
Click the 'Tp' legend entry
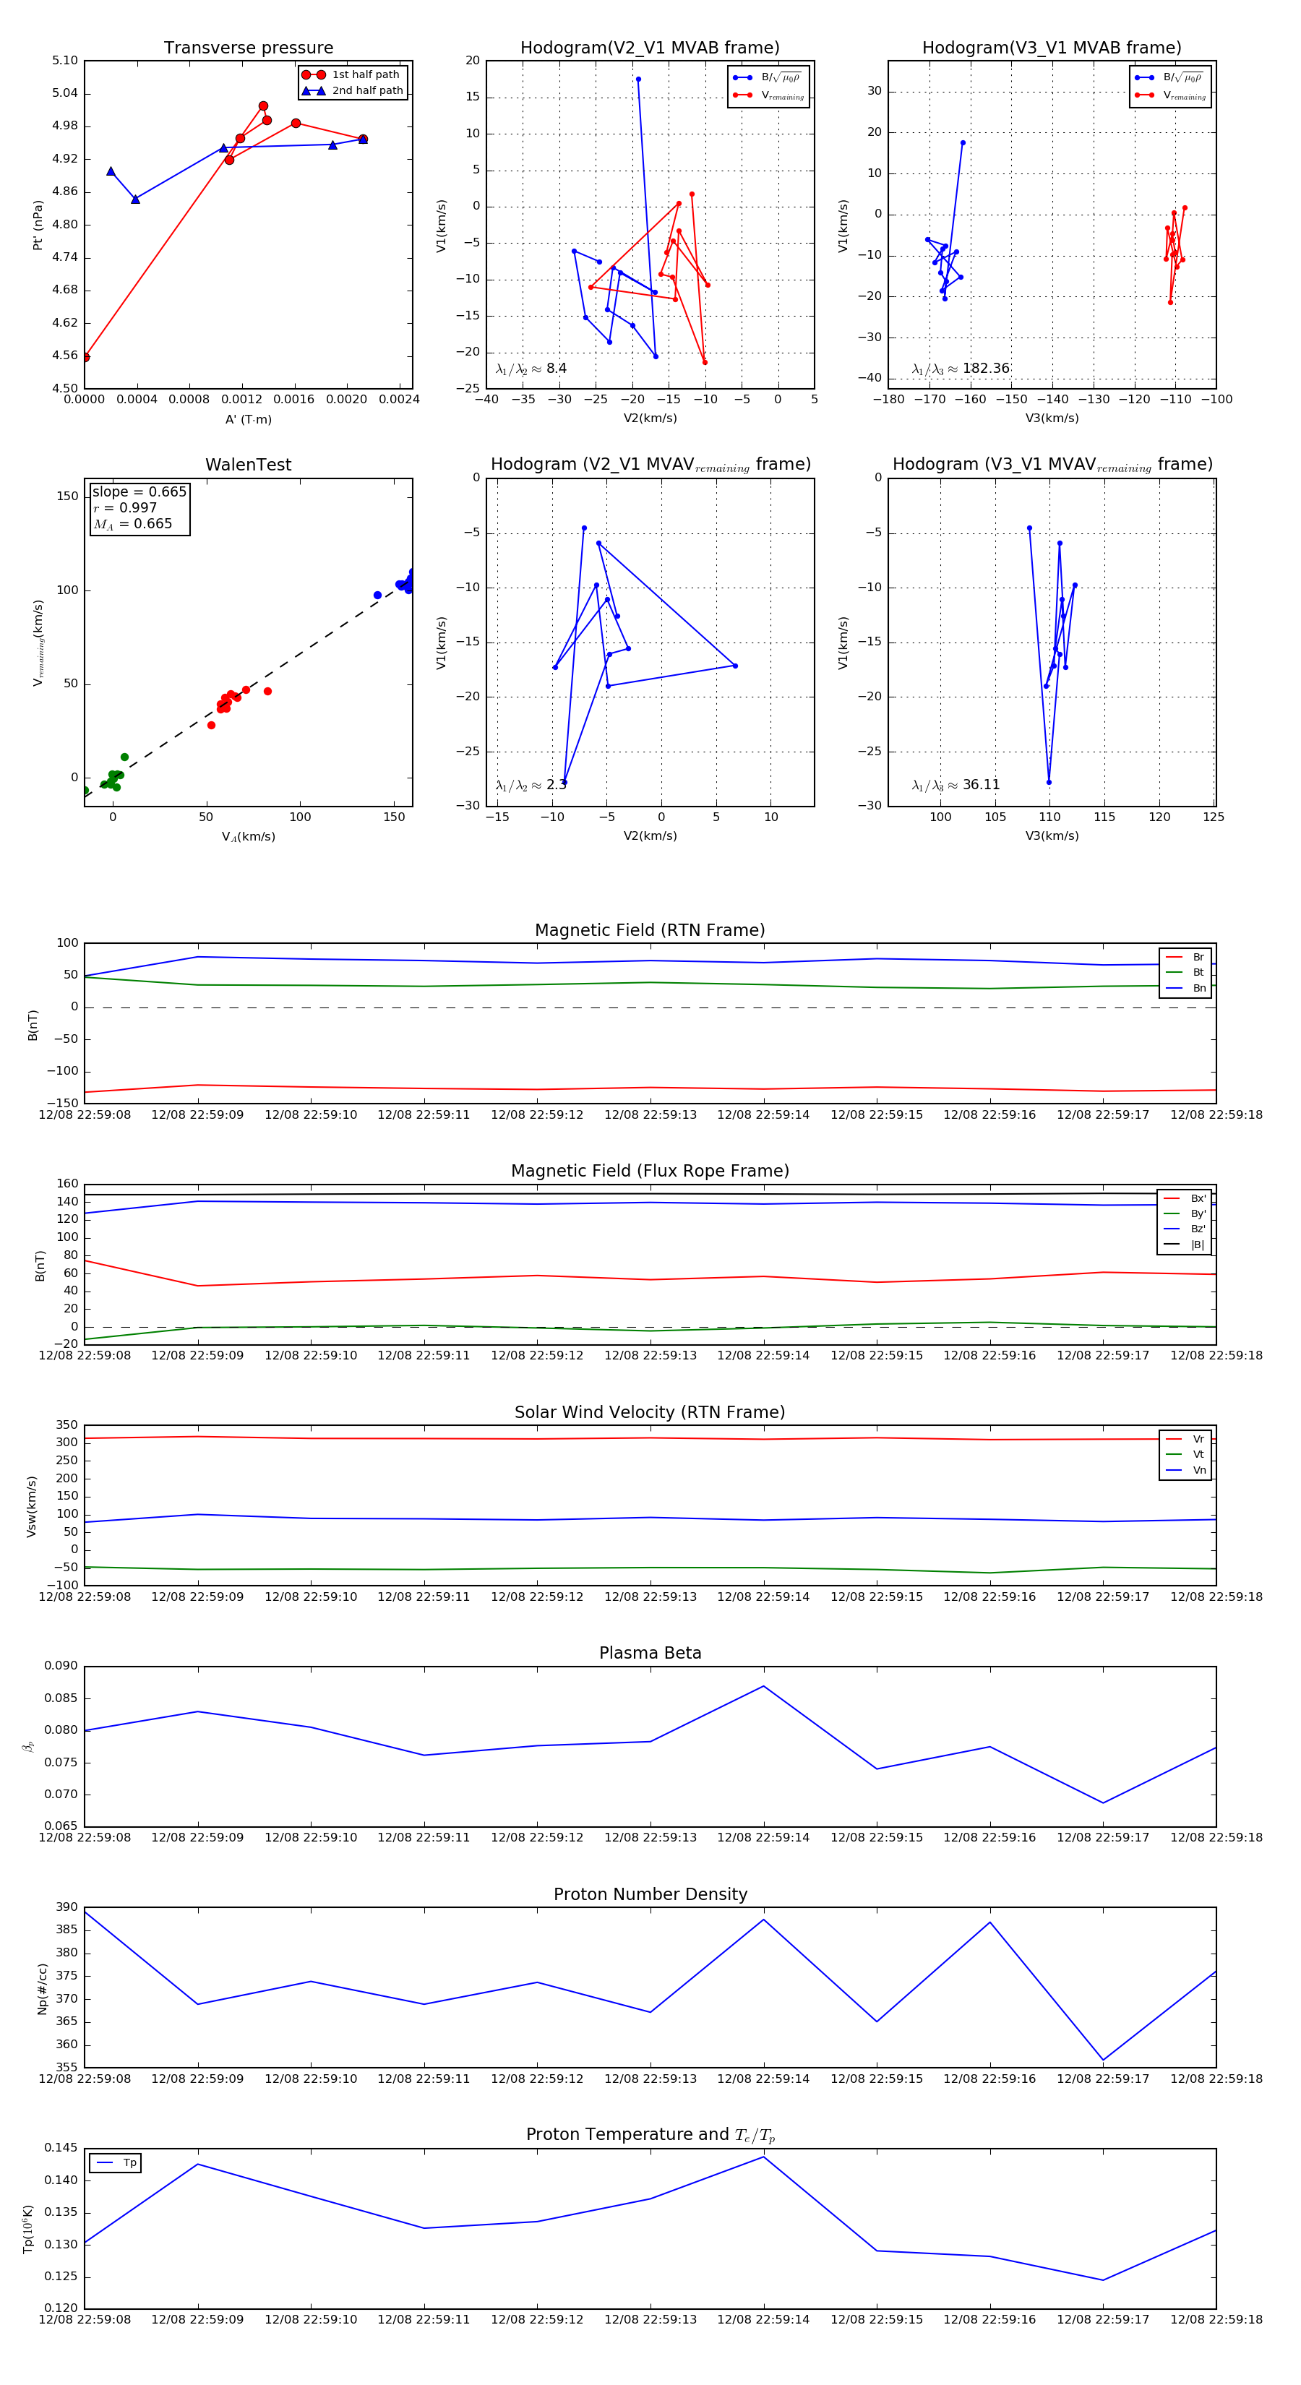(x=116, y=2163)
